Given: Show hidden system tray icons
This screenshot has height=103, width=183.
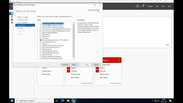Looking at the screenshot, I should [x=153, y=101].
